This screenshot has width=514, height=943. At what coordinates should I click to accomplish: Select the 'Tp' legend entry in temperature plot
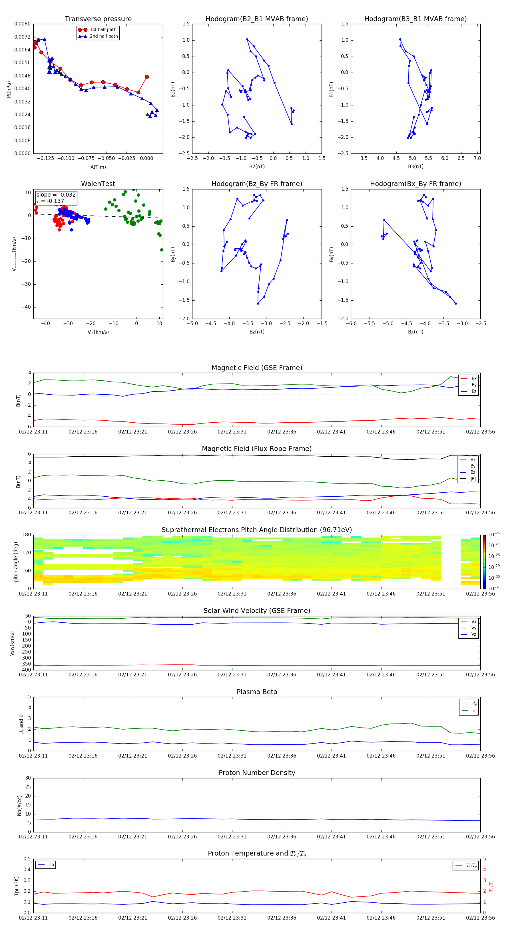[x=46, y=865]
